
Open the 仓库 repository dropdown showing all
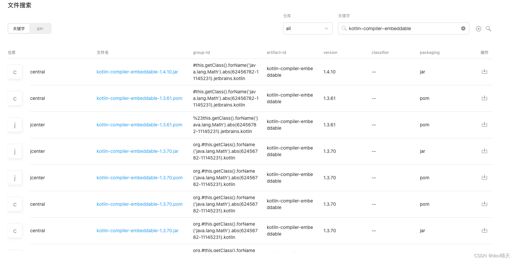[x=308, y=28]
